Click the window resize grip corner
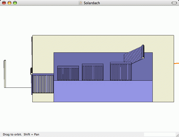Image resolution: width=179 pixels, height=137 pixels. 177,135
